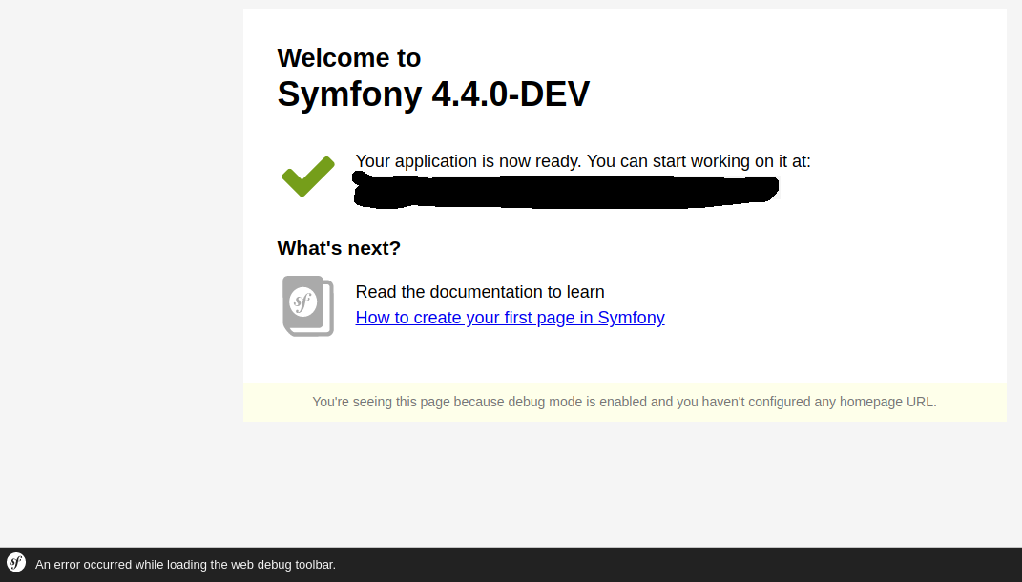Screen dimensions: 1022x582
Task: Click the 'Welcome to' heading text
Action: tap(348, 58)
